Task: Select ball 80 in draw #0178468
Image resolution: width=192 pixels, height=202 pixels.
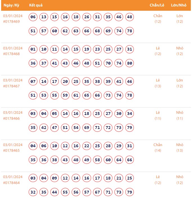Action: tap(130, 63)
